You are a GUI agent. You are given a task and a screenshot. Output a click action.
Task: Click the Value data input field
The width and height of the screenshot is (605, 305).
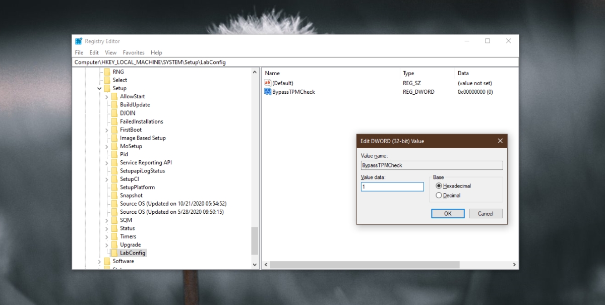click(x=392, y=187)
